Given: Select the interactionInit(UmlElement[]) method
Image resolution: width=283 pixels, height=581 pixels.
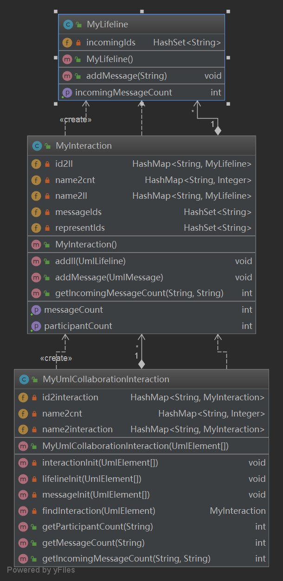Looking at the screenshot, I should pos(141,463).
